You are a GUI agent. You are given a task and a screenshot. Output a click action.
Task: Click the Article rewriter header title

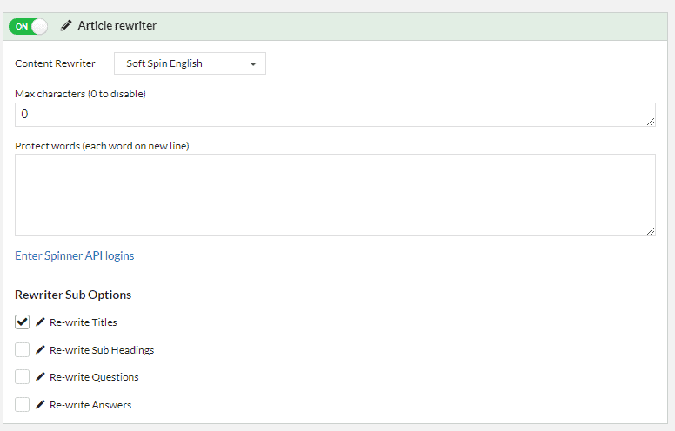pos(117,26)
